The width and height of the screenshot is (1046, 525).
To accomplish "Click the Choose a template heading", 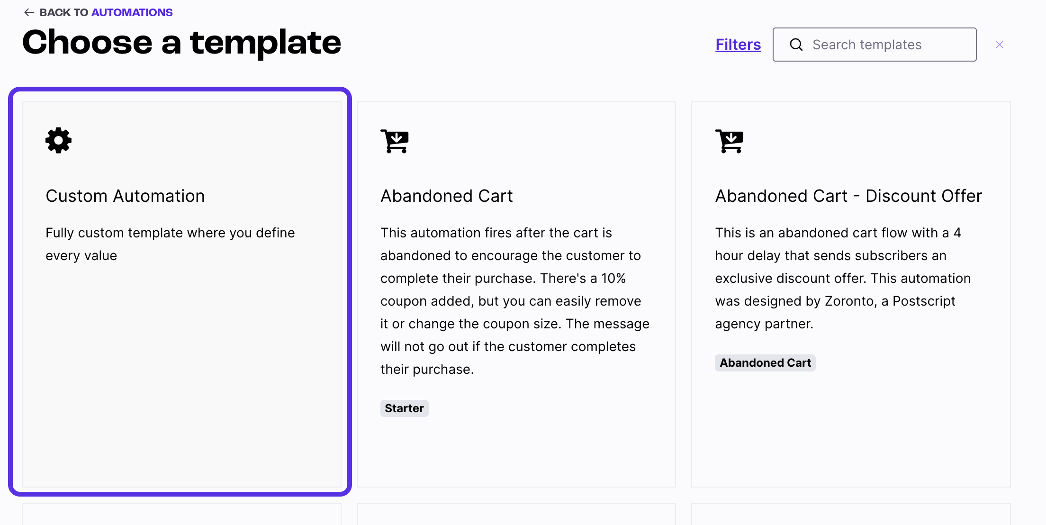I will (x=181, y=42).
